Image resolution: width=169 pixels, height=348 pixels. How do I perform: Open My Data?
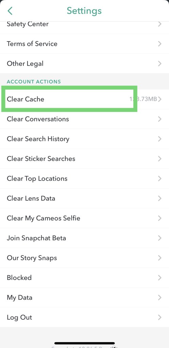84,297
